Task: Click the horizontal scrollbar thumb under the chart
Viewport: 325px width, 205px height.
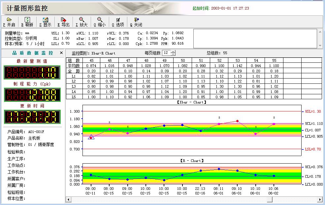Action: [x=270, y=199]
